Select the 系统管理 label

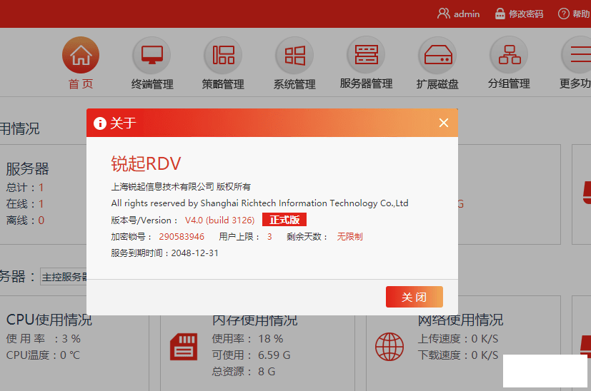coord(294,84)
